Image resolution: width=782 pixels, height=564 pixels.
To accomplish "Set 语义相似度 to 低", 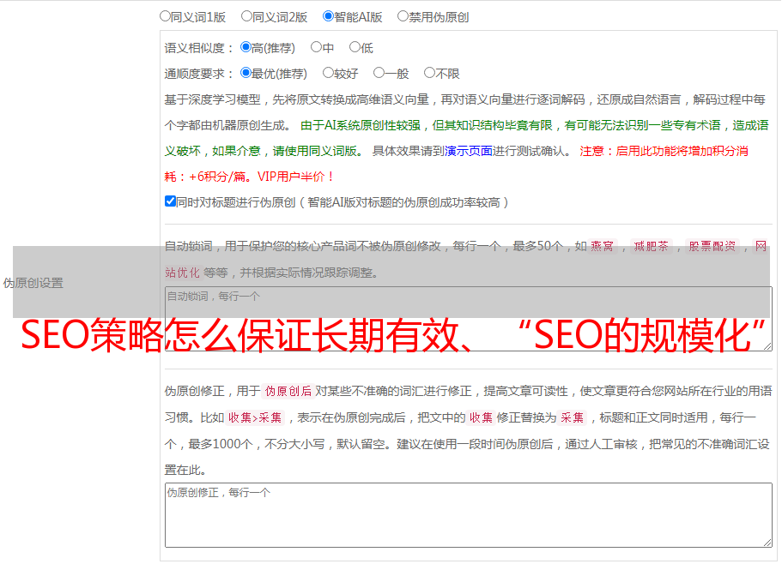I will coord(355,47).
